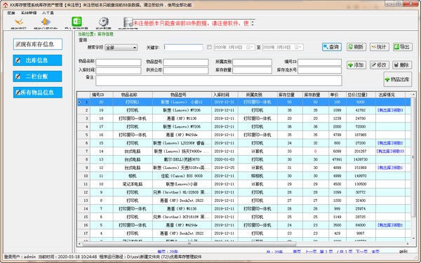Image resolution: width=421 pixels, height=263 pixels.
Task: Go to next page link 下一页
Action: pos(361,252)
